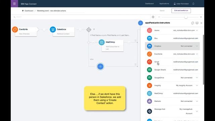Select the Dropbox application icon
Viewport: 215px width, 121px height.
click(149, 46)
